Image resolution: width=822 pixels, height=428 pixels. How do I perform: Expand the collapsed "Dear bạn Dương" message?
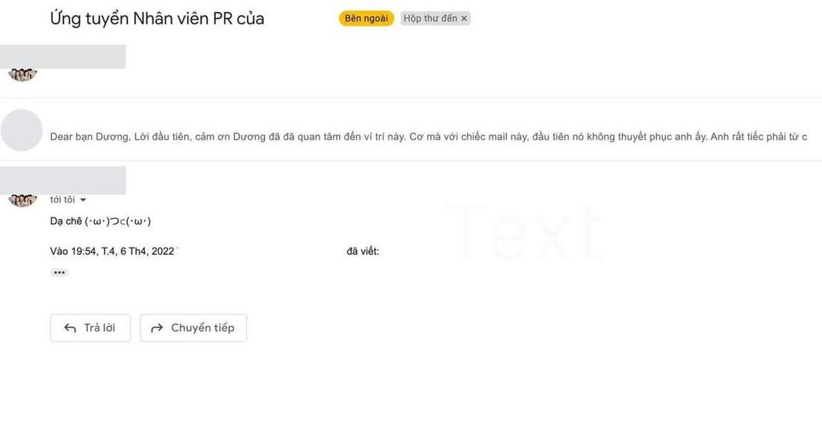pyautogui.click(x=296, y=136)
